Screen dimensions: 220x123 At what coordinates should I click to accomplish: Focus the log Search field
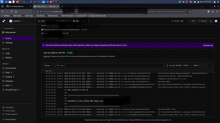(x=109, y=65)
